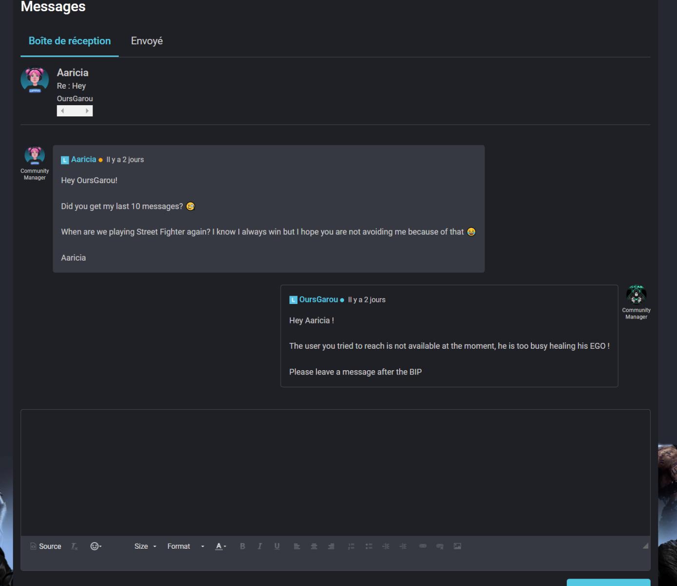Apply a numbered list

point(351,546)
